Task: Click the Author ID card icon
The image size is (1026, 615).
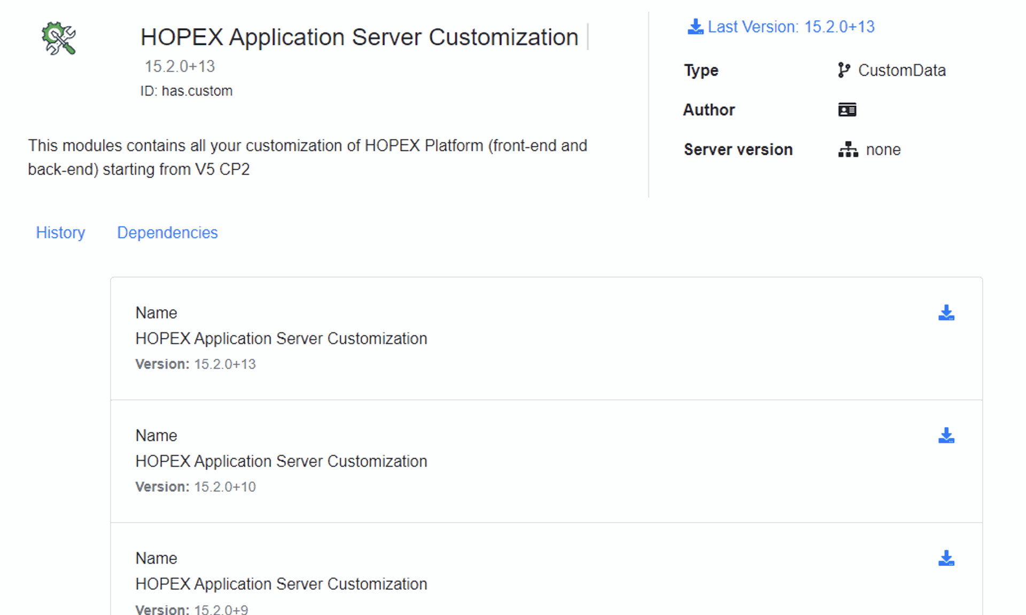Action: pyautogui.click(x=847, y=110)
